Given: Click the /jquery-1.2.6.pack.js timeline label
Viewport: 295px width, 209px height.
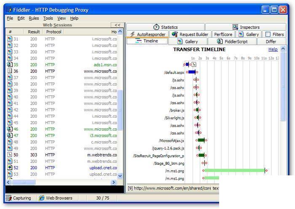Looking at the screenshot, I should 168,148.
